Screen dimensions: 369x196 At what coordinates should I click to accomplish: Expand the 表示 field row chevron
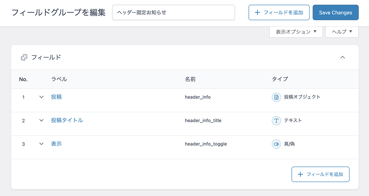click(x=42, y=144)
